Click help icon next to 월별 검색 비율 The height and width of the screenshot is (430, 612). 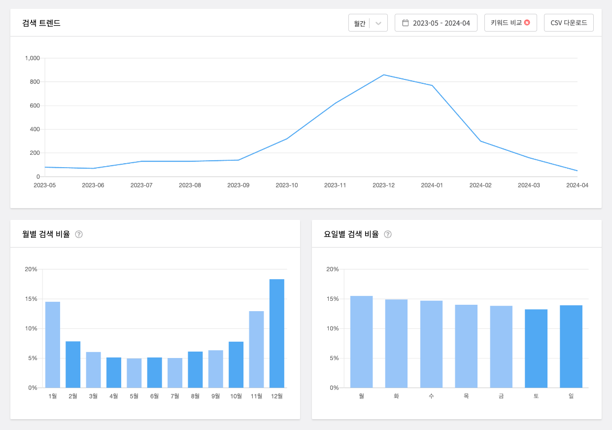(79, 234)
